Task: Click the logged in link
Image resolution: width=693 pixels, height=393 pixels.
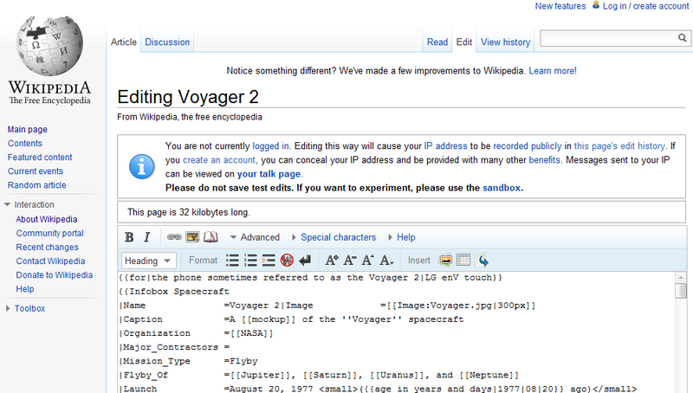Action: (270, 146)
